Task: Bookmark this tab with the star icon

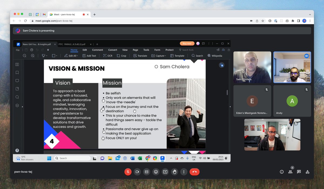Action: click(263, 21)
